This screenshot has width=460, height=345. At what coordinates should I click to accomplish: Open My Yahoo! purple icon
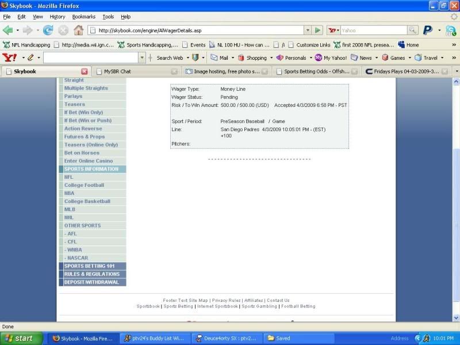coord(319,57)
